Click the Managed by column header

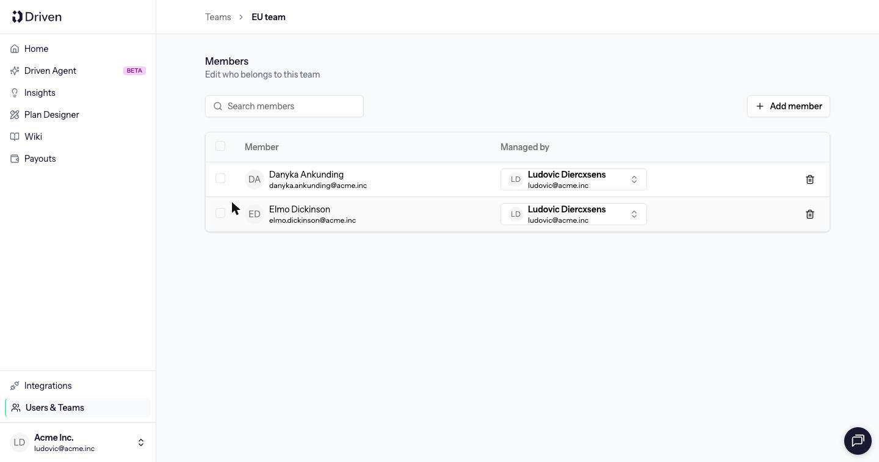click(525, 147)
